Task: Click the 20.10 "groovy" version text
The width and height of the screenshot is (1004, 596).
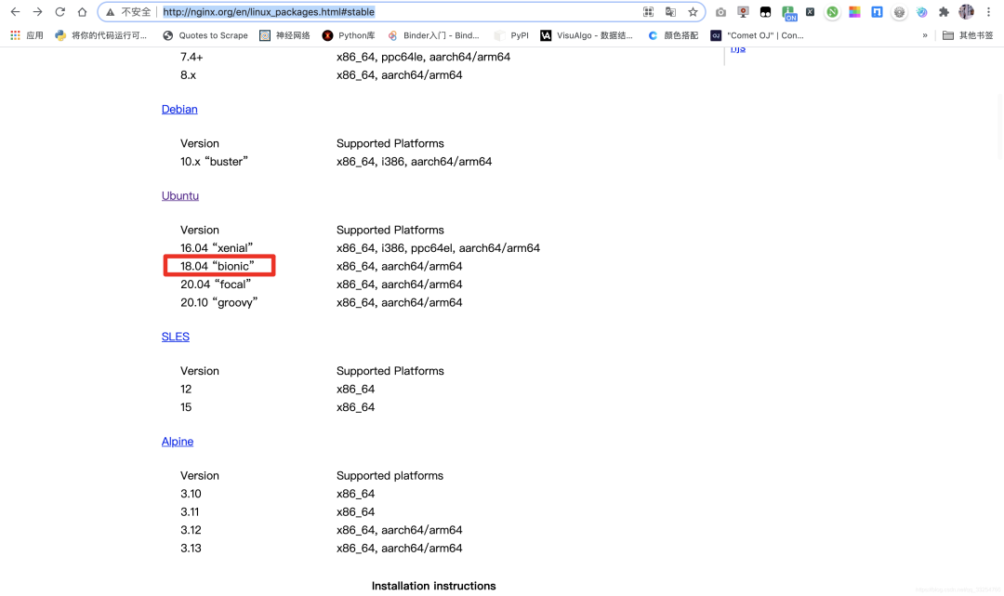Action: [219, 302]
